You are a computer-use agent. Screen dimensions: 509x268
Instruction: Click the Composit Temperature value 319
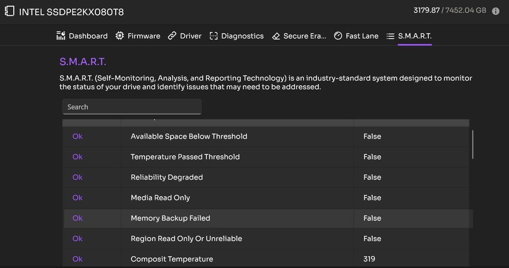pyautogui.click(x=369, y=259)
